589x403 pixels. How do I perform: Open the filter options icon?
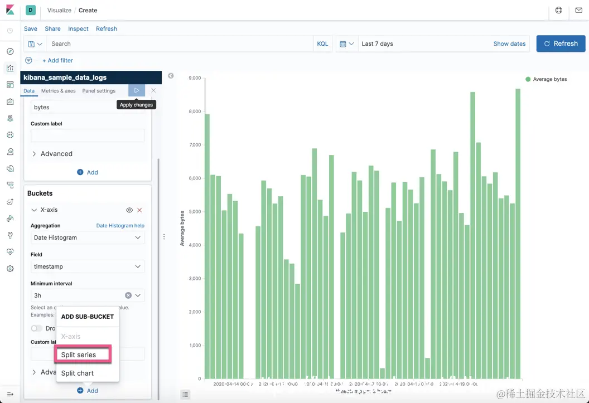click(28, 60)
